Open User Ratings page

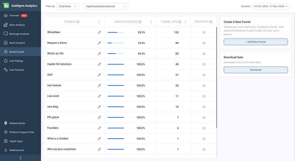(16, 61)
